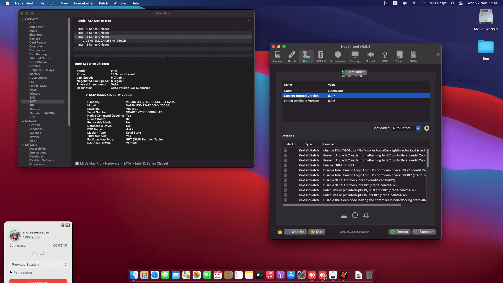This screenshot has height=283, width=503.
Task: Open the Patch menu in menu bar
Action: tap(103, 3)
